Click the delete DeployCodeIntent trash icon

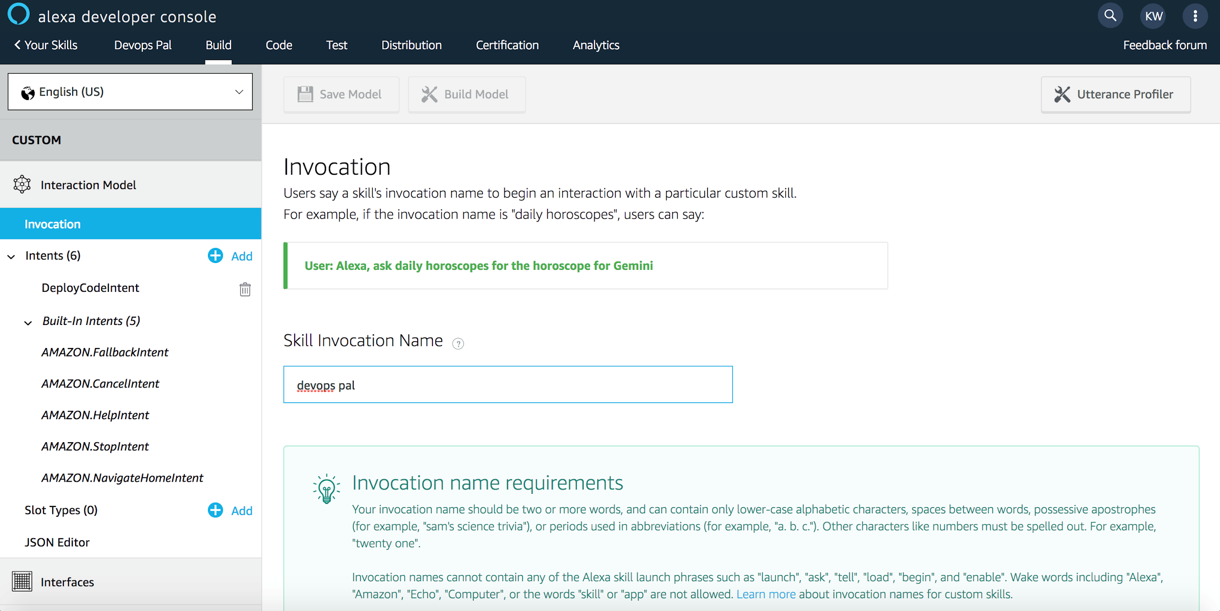click(244, 288)
